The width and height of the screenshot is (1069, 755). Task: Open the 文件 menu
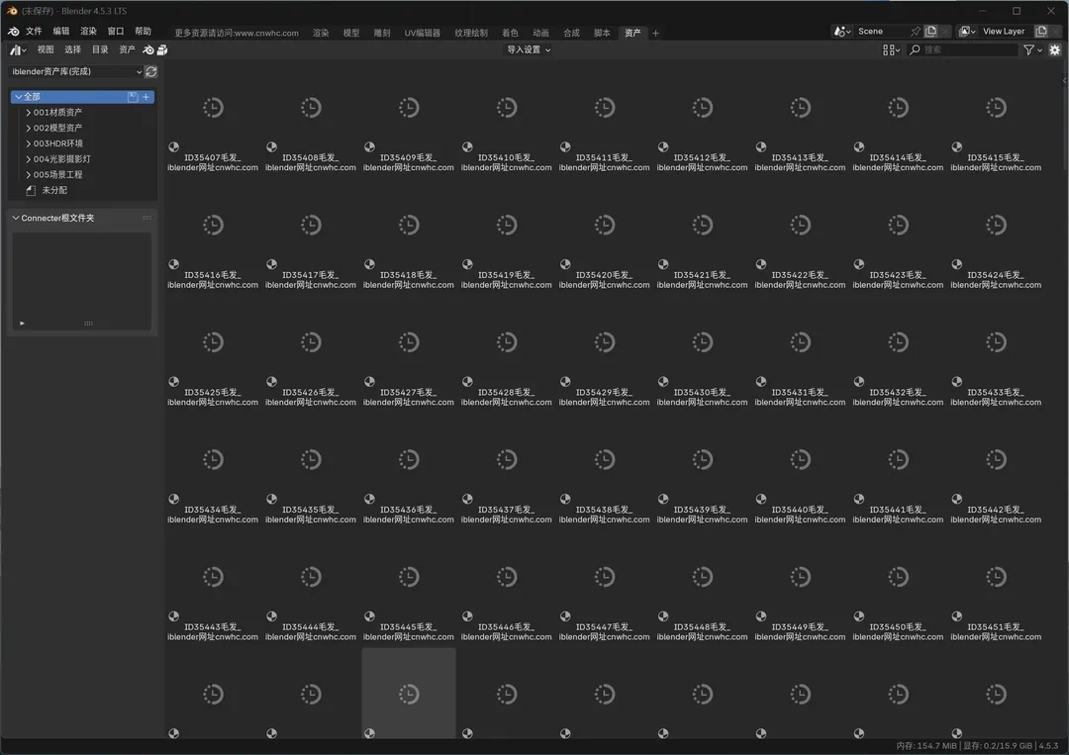[x=34, y=32]
